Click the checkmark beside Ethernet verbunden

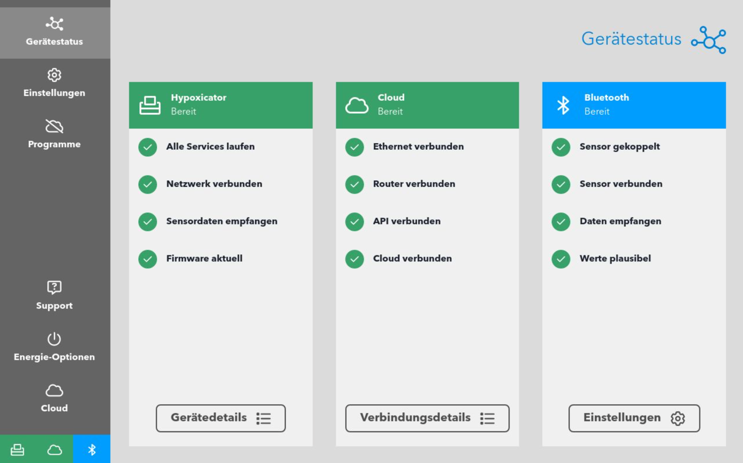click(354, 147)
